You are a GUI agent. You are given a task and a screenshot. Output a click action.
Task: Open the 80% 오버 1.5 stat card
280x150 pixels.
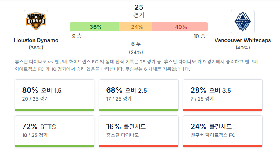click(x=55, y=95)
